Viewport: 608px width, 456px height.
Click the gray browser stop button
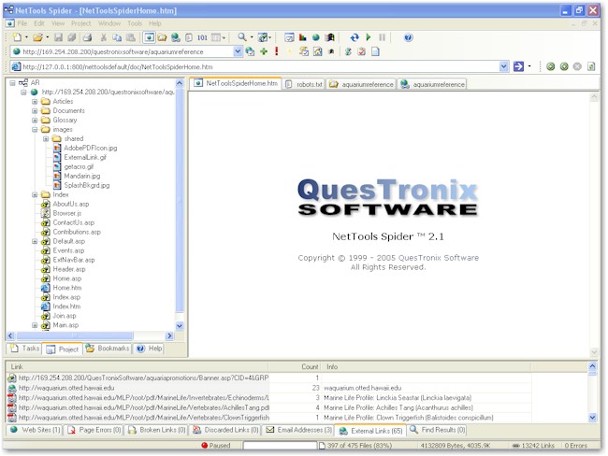[x=577, y=66]
